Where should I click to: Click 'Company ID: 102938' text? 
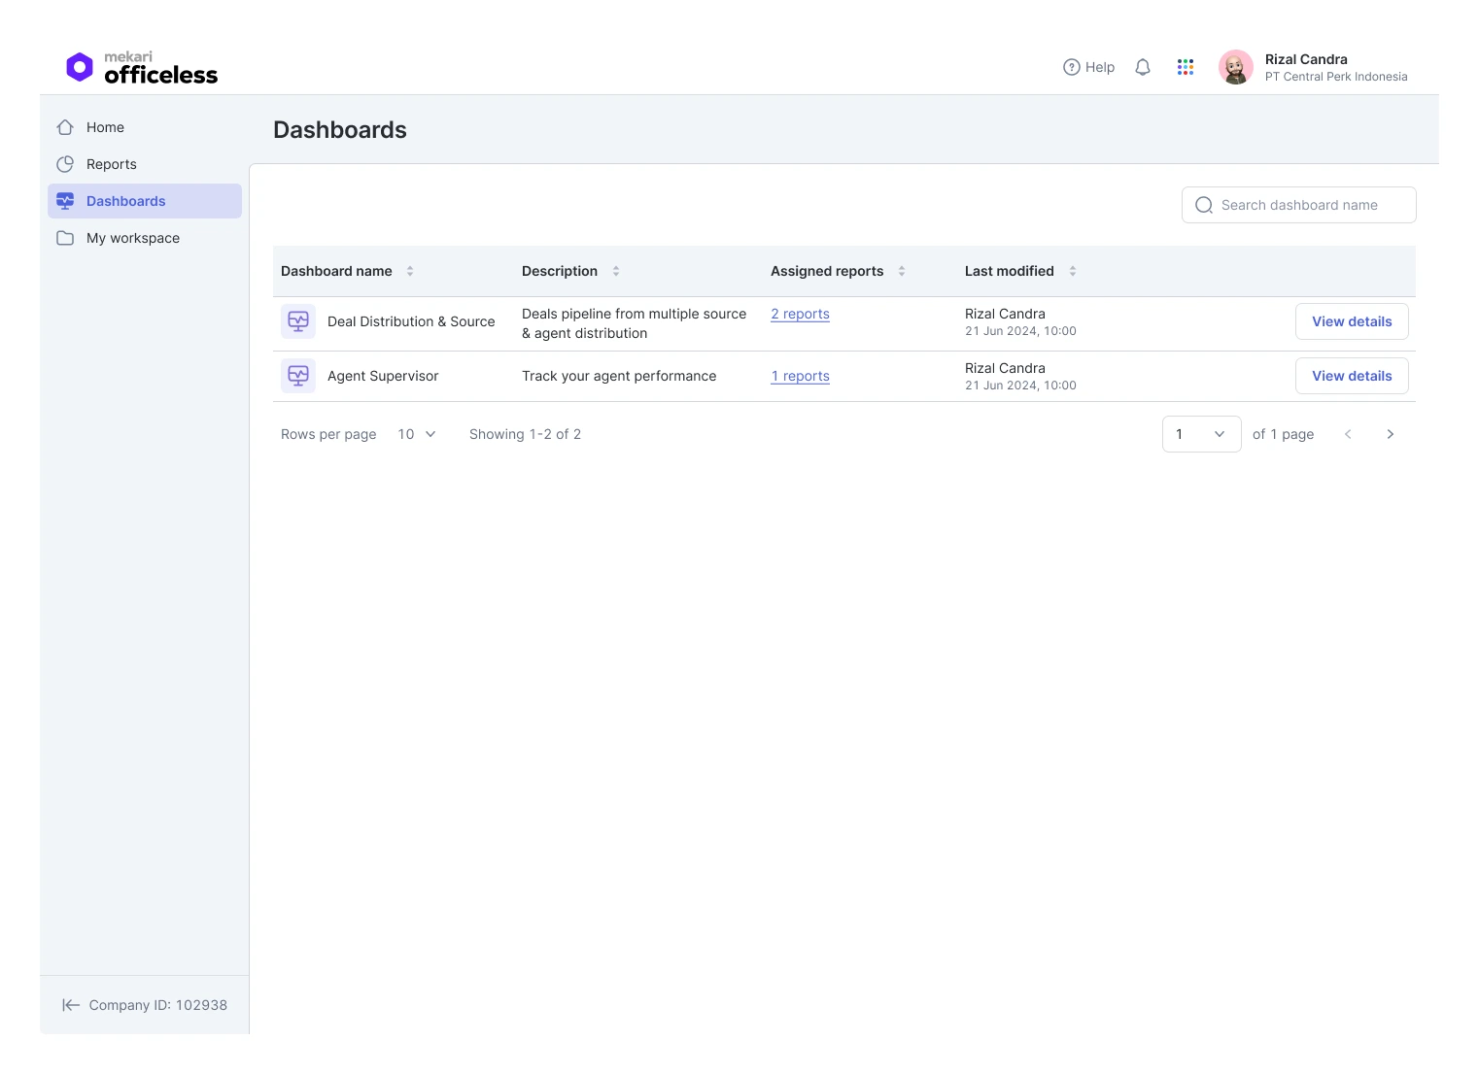[158, 1005]
